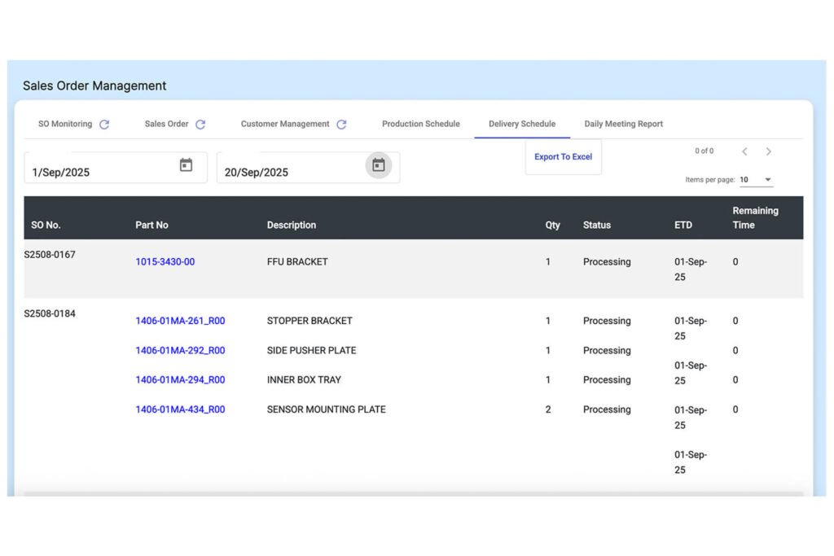Click Export To Excel button
Screen dimensions: 834x556
click(563, 156)
